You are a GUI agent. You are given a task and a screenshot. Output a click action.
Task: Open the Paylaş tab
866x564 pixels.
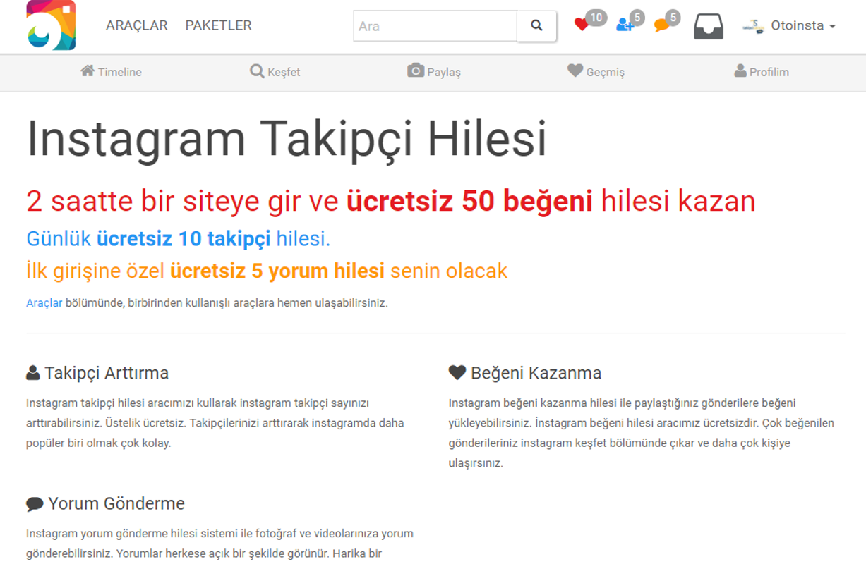click(x=434, y=72)
